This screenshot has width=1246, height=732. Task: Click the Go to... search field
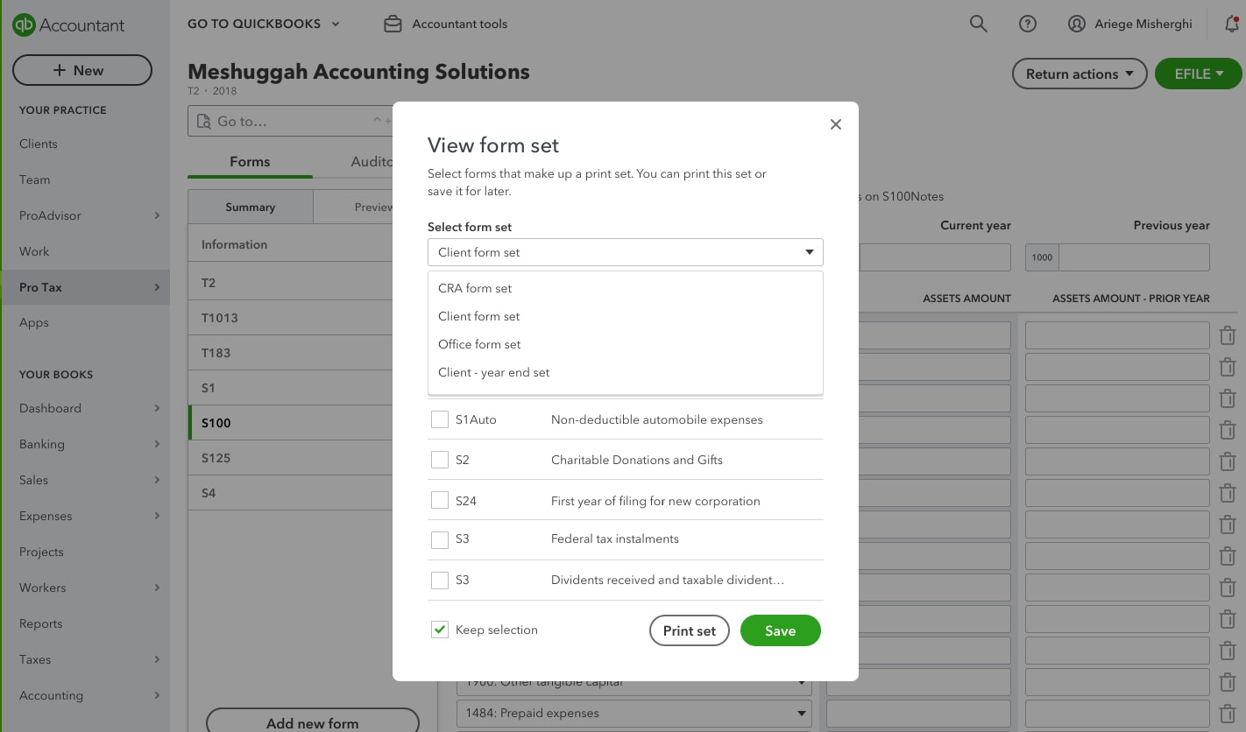click(x=290, y=122)
